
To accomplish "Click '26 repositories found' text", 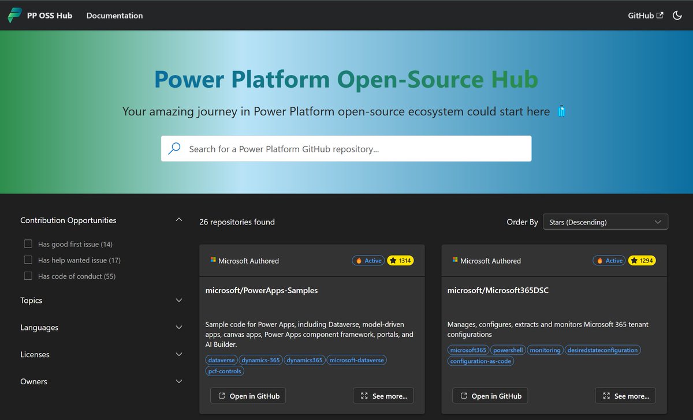I will click(x=237, y=222).
